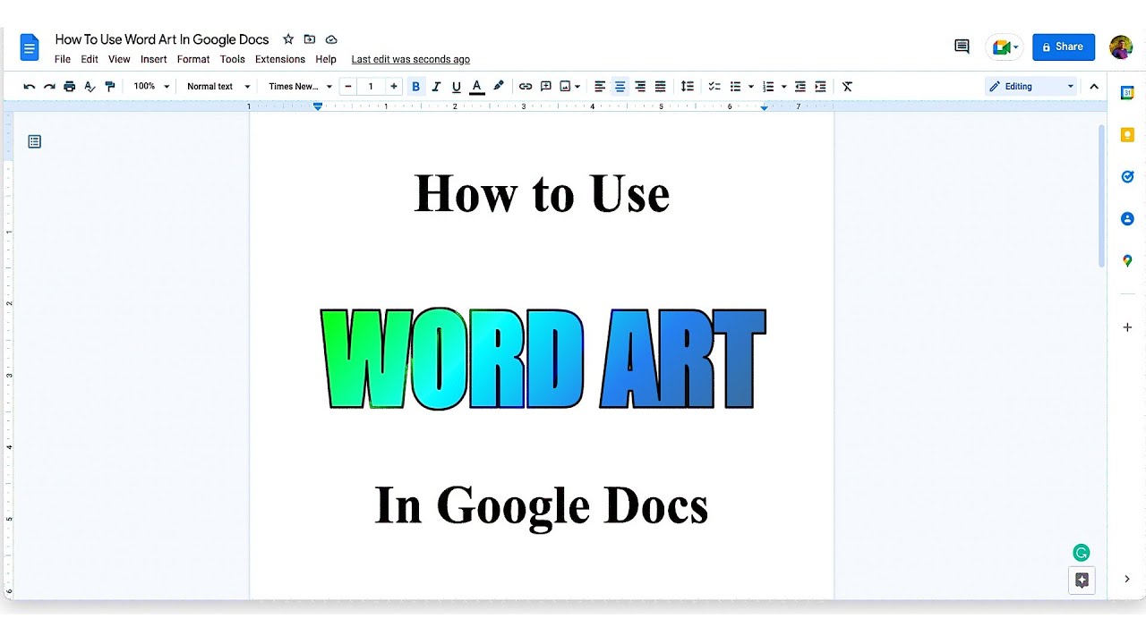Click the Clear formatting icon
Image resolution: width=1146 pixels, height=644 pixels.
846,86
